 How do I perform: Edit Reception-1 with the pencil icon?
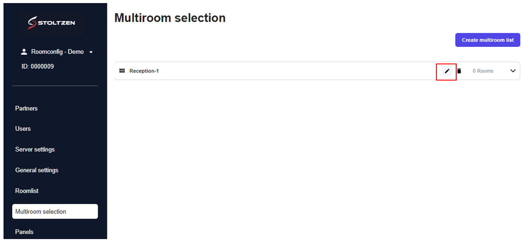click(x=447, y=71)
